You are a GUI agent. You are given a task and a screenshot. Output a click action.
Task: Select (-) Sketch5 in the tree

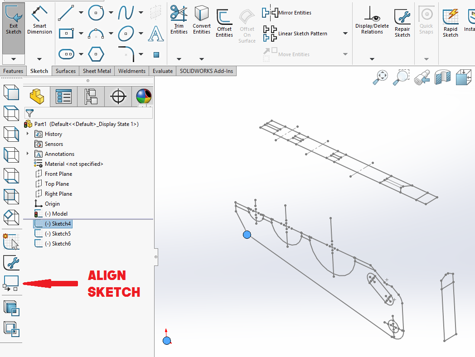click(x=53, y=234)
